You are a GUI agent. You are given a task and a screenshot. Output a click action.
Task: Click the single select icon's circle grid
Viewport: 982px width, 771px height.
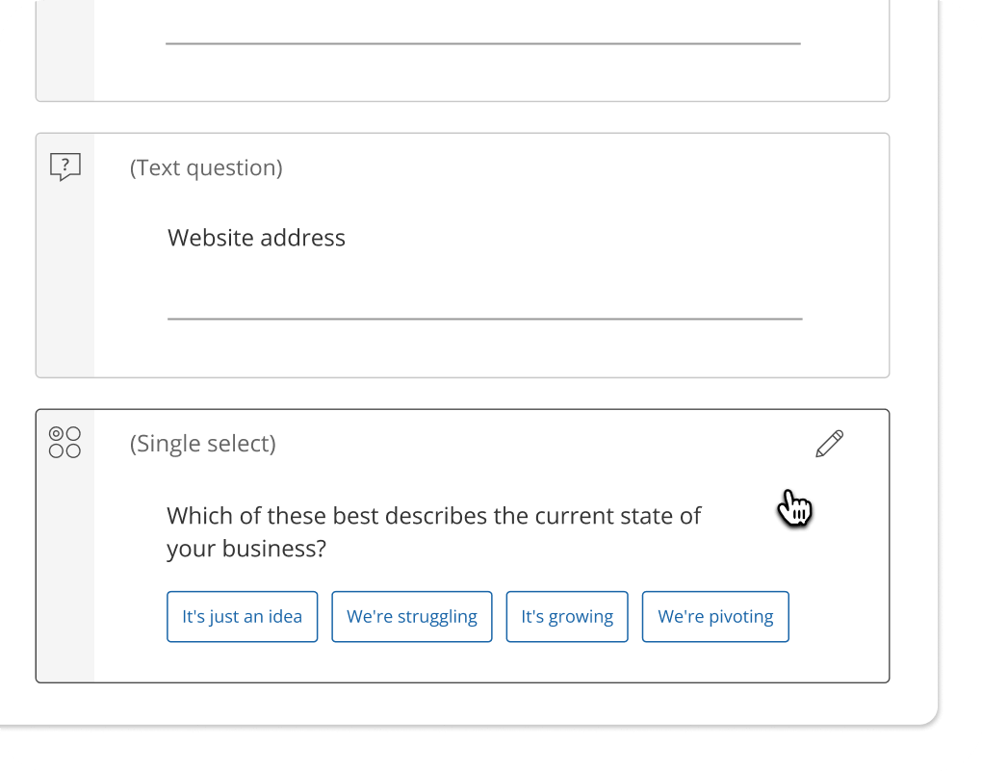click(x=65, y=443)
